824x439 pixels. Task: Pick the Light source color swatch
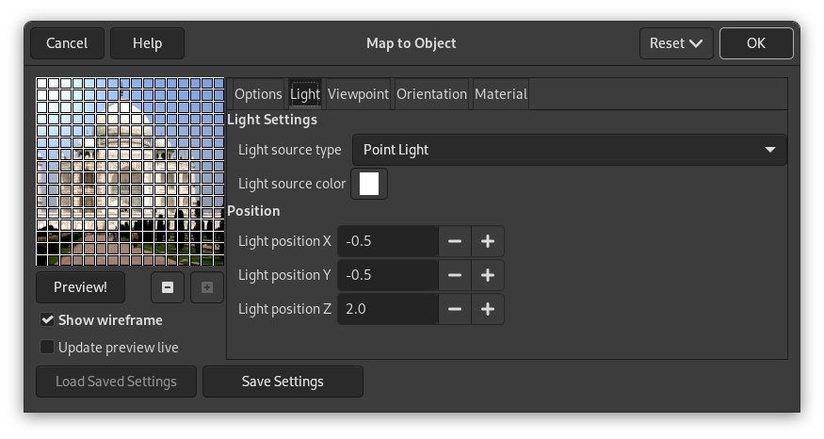(369, 184)
